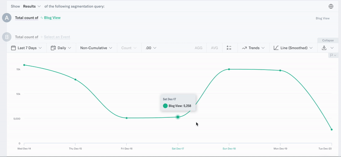Click the Blog View: 5,258 tooltip
Image resolution: width=341 pixels, height=157 pixels.
(x=178, y=102)
